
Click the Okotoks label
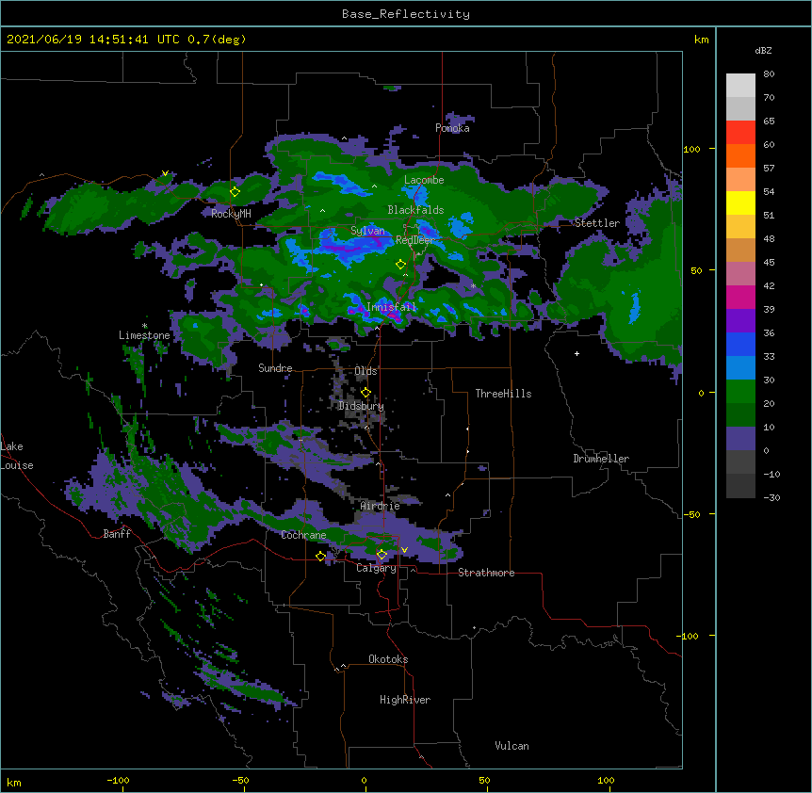click(388, 659)
